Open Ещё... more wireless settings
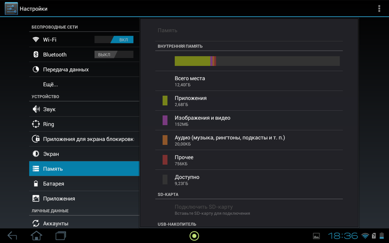389x243 pixels. [x=84, y=84]
